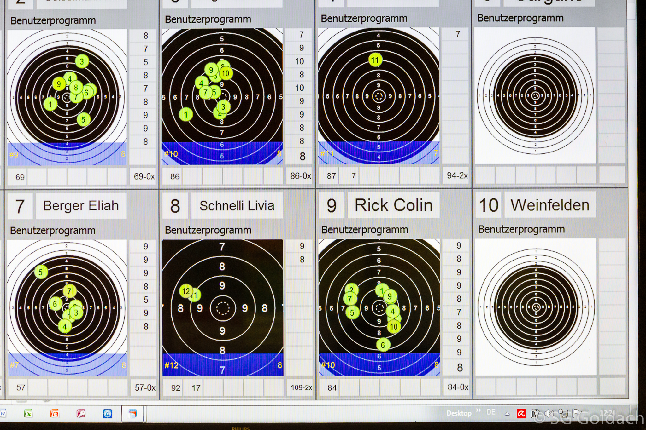Select the total score 94-2x
Screen dimensions: 646x430
coord(457,175)
